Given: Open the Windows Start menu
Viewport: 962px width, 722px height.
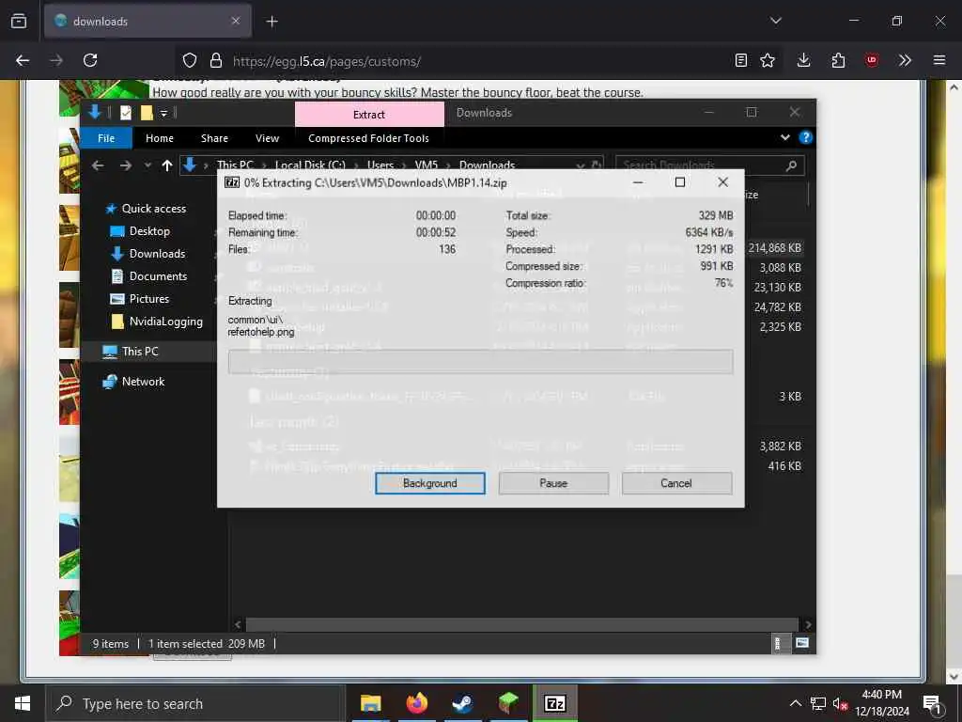Looking at the screenshot, I should pyautogui.click(x=23, y=703).
